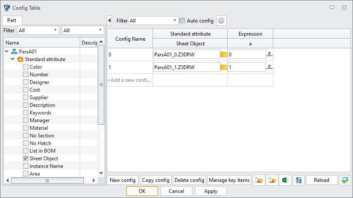Collapse the Standard attribute tree folder
Screen dimensions: 353x198
[13, 59]
